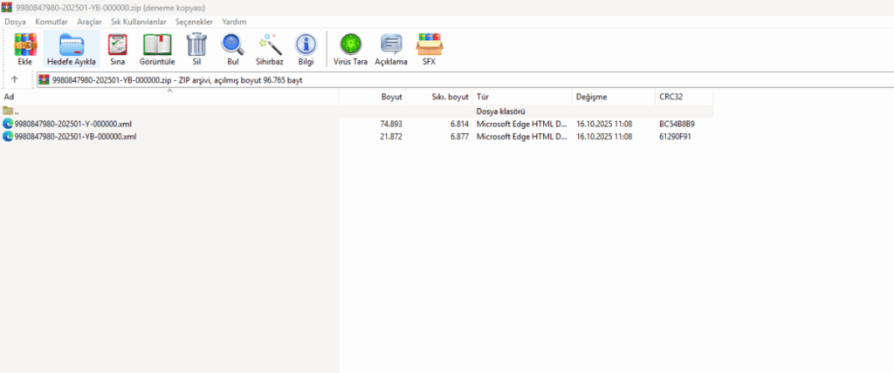Select the '..' parent folder row

(356, 111)
